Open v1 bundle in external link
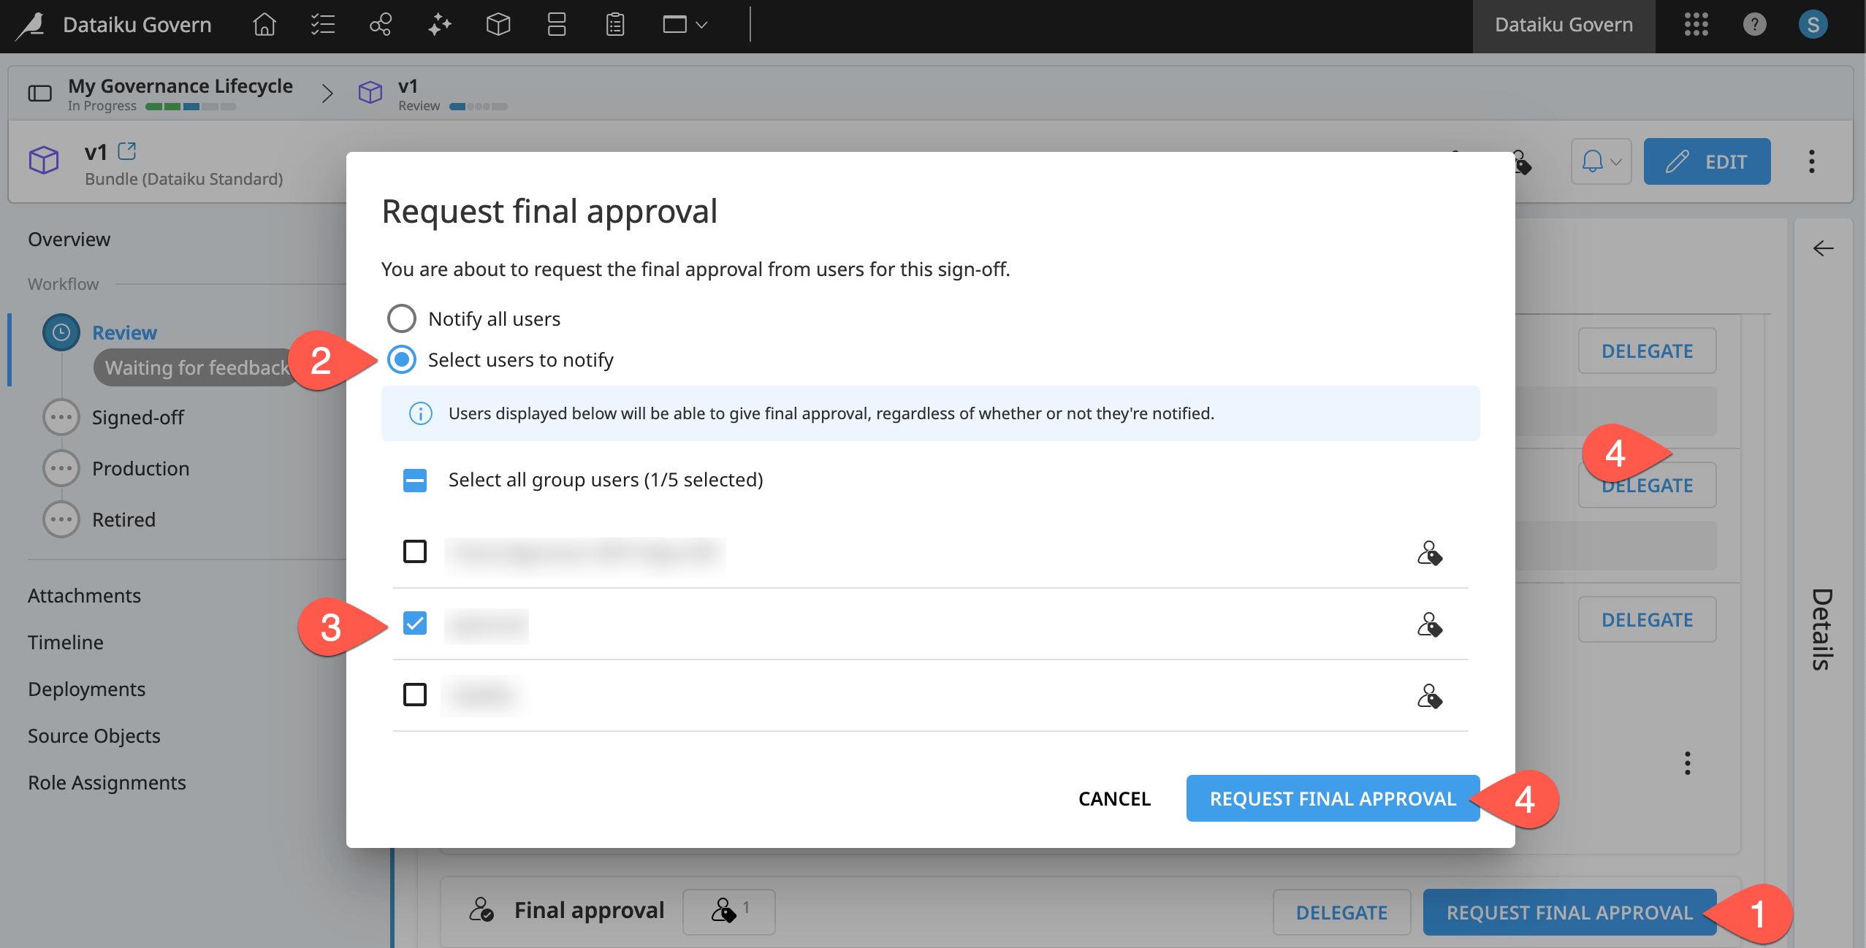1866x948 pixels. pos(128,150)
